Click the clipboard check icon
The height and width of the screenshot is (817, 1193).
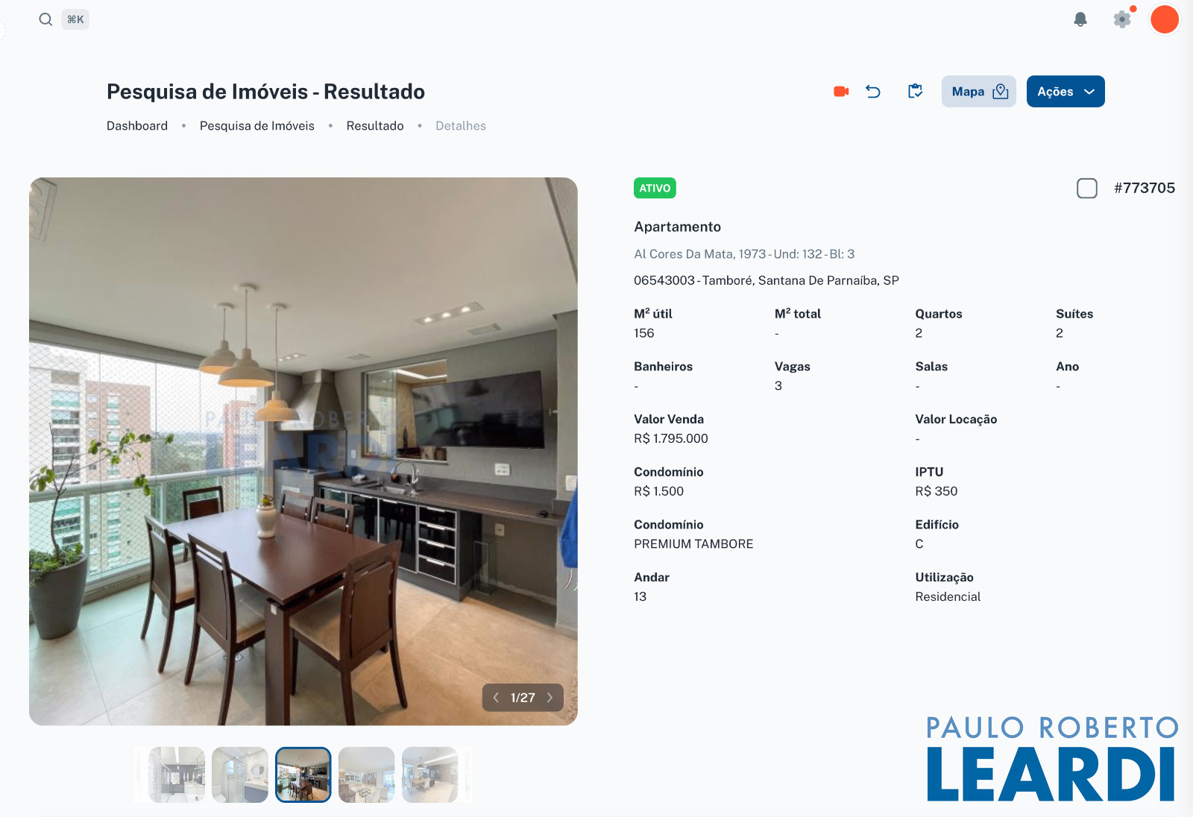[916, 91]
